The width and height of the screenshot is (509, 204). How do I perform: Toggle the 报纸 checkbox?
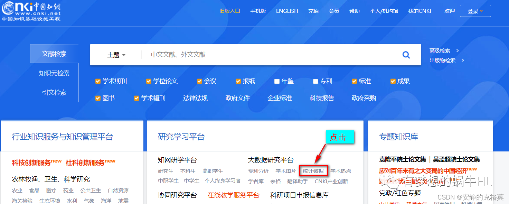pyautogui.click(x=238, y=82)
